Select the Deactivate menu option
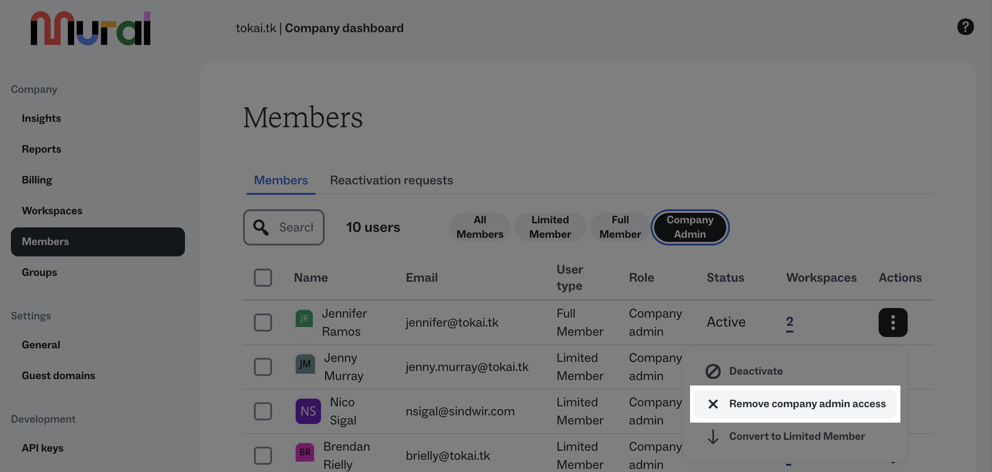This screenshot has width=992, height=472. (x=795, y=371)
